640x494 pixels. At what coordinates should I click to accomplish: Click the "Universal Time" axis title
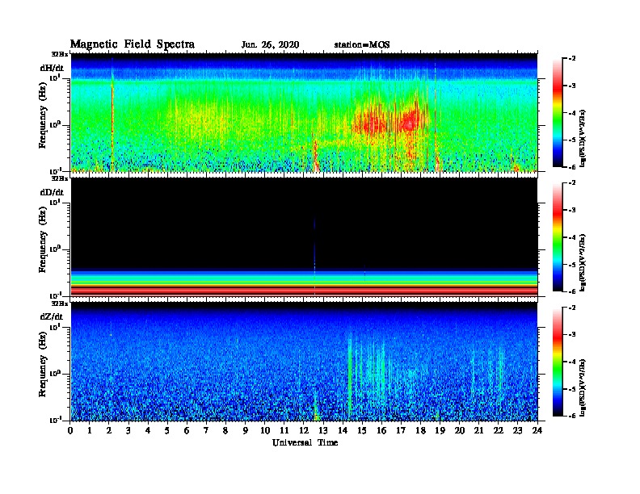pyautogui.click(x=305, y=443)
